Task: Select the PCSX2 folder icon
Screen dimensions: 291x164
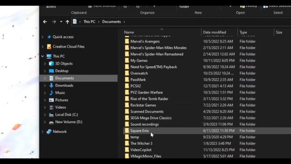Action: click(x=127, y=86)
